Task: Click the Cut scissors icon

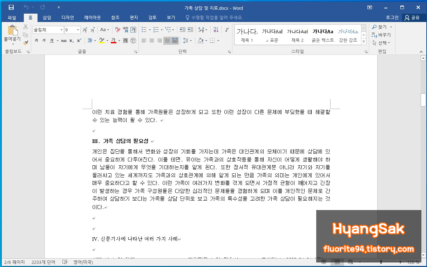Action: point(26,27)
